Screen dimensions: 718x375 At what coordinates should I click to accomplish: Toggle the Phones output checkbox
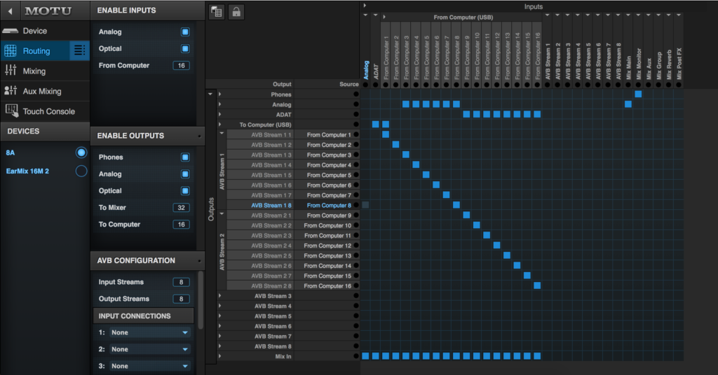[185, 157]
